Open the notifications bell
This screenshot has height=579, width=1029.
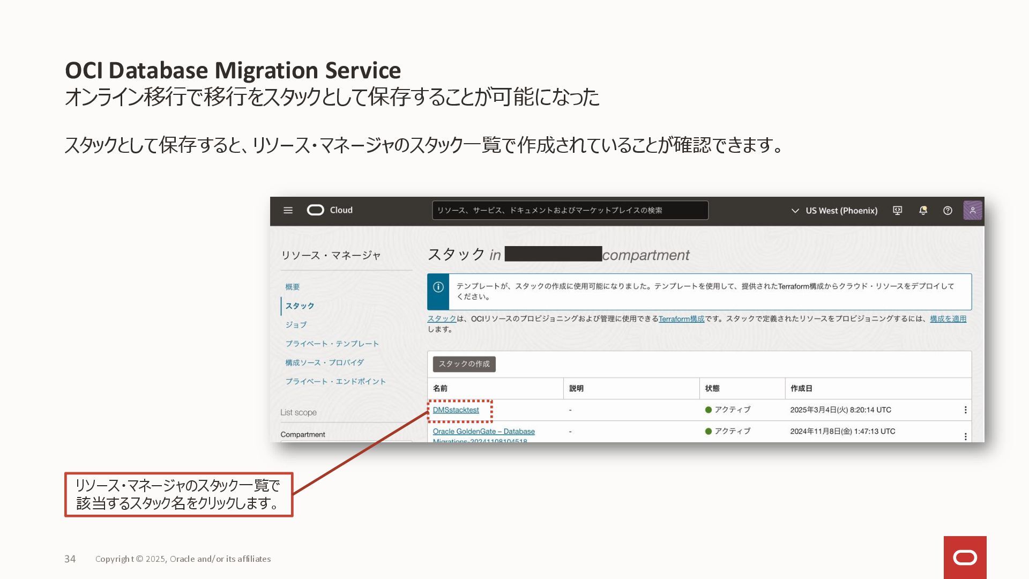(923, 211)
